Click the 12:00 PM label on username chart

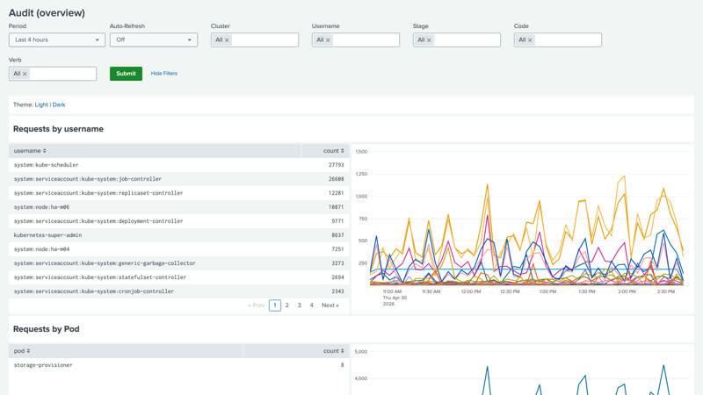click(471, 291)
